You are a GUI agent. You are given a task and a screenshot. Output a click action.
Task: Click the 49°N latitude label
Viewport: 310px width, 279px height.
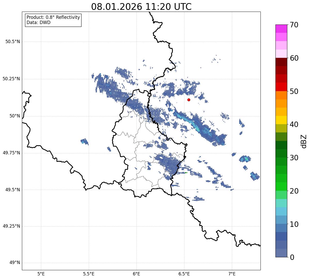[15, 263]
